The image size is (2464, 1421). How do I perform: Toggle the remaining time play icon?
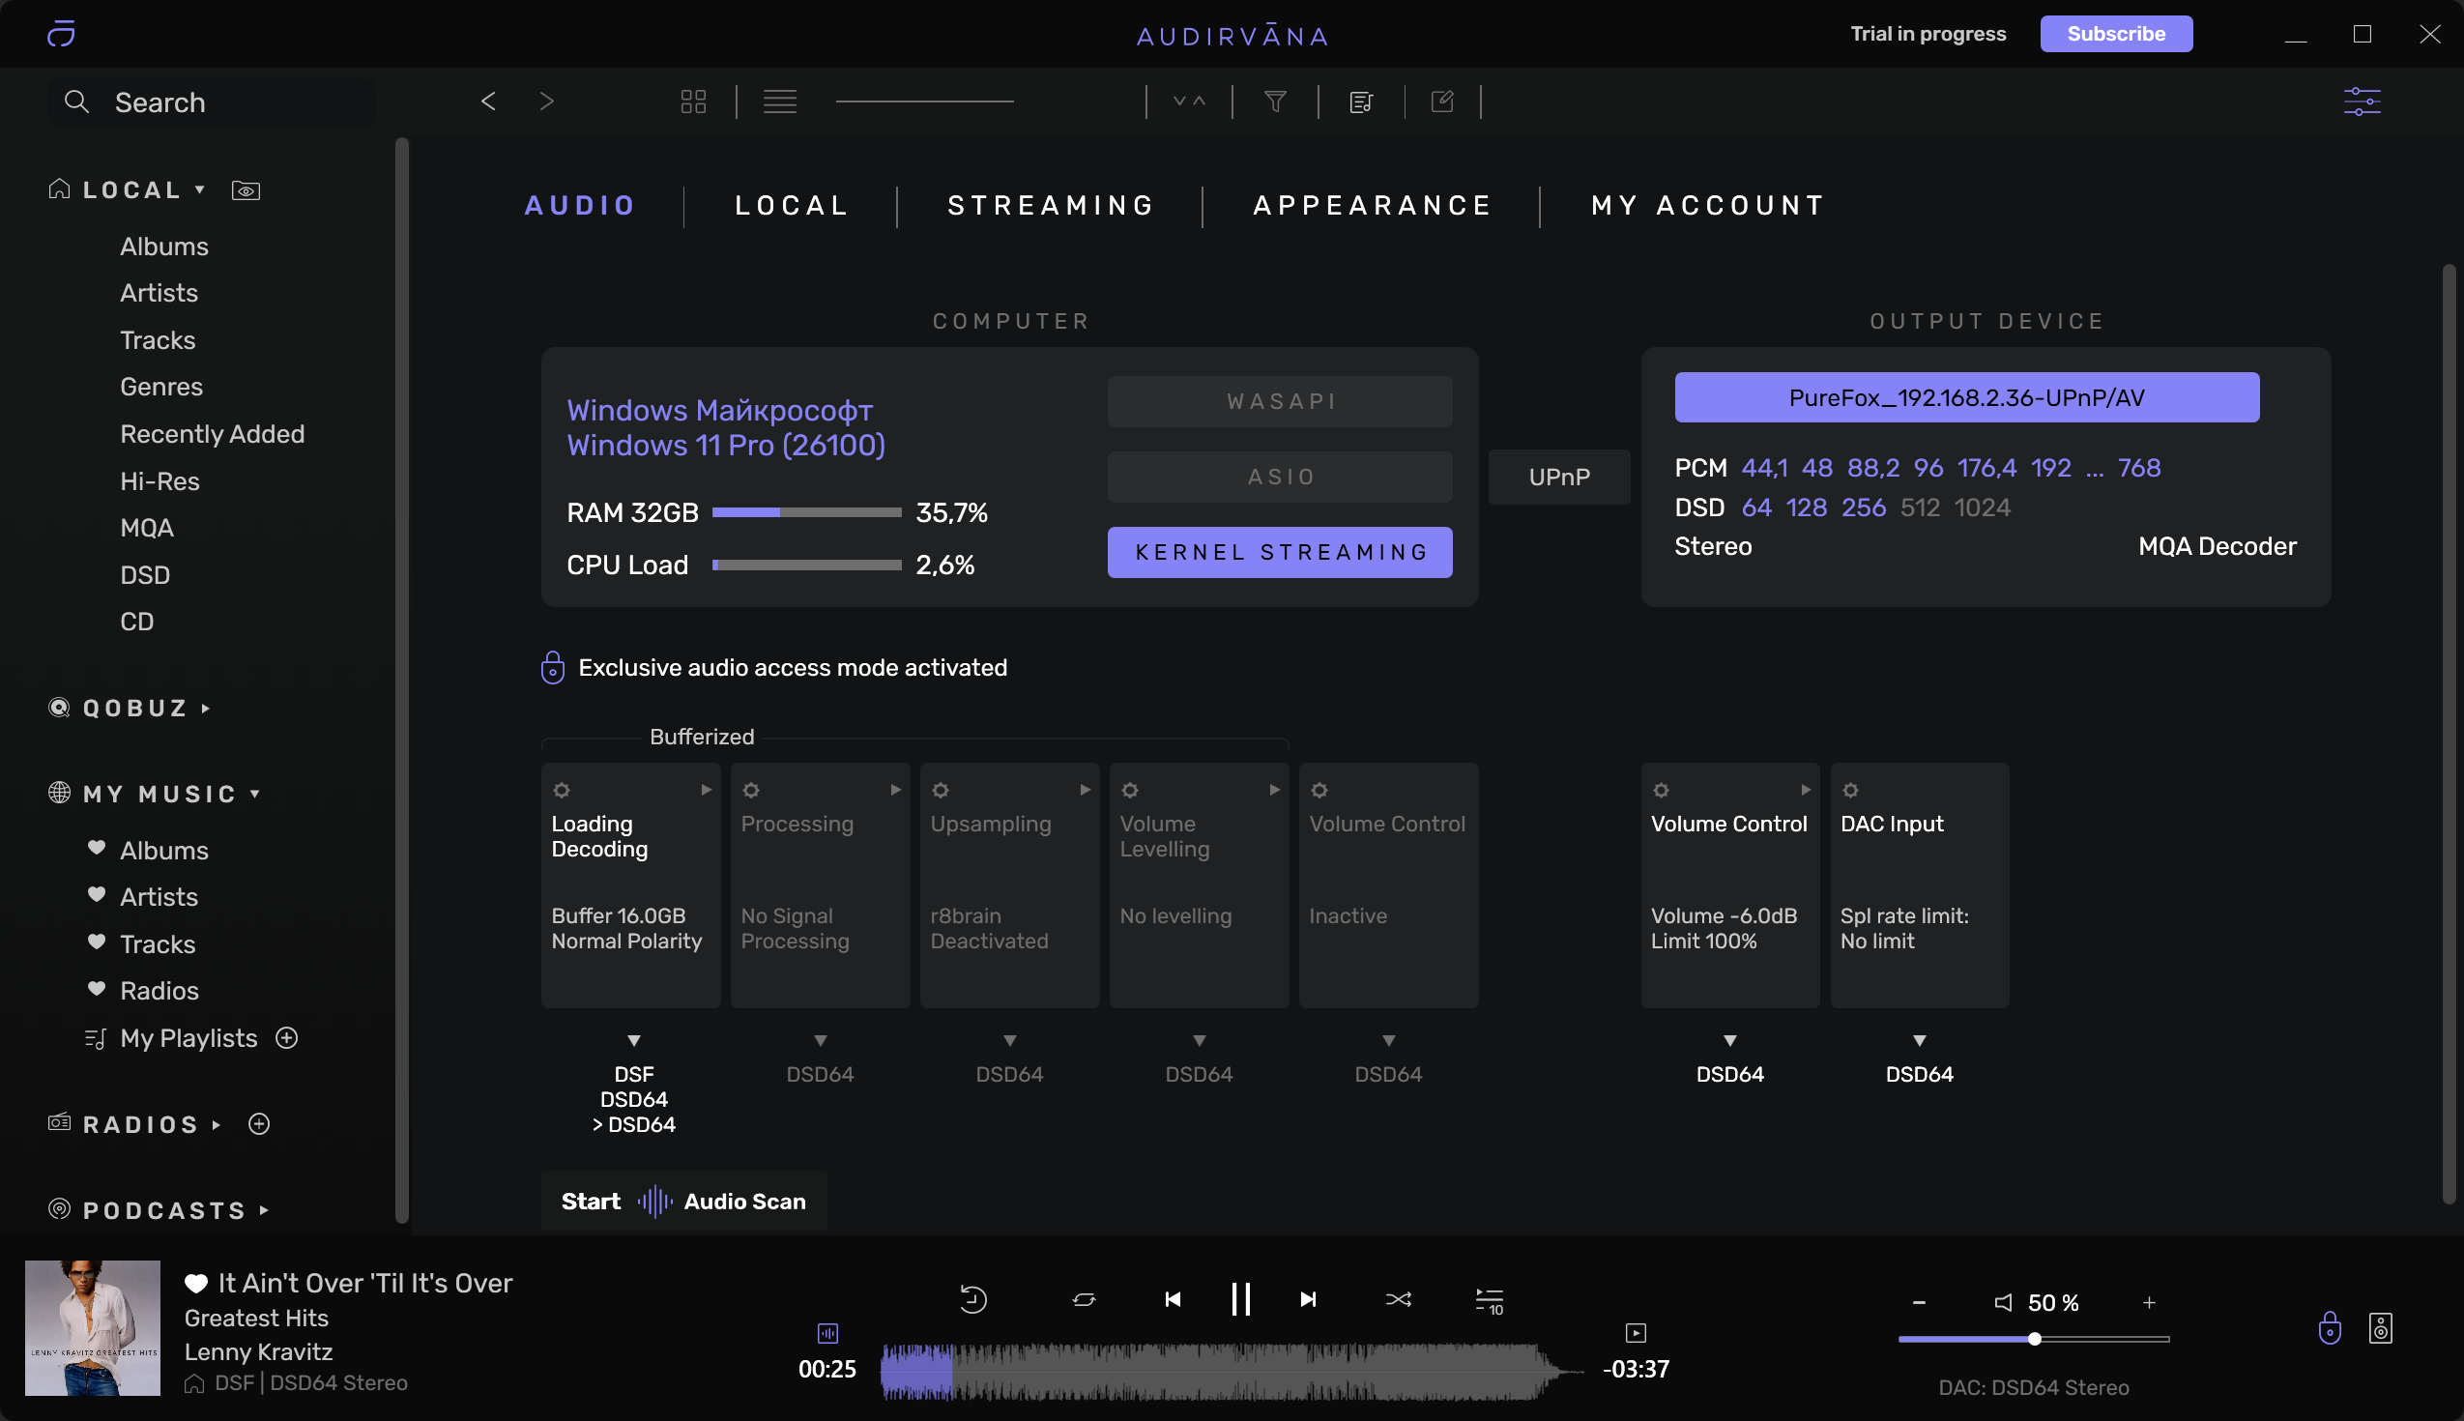tap(1636, 1332)
